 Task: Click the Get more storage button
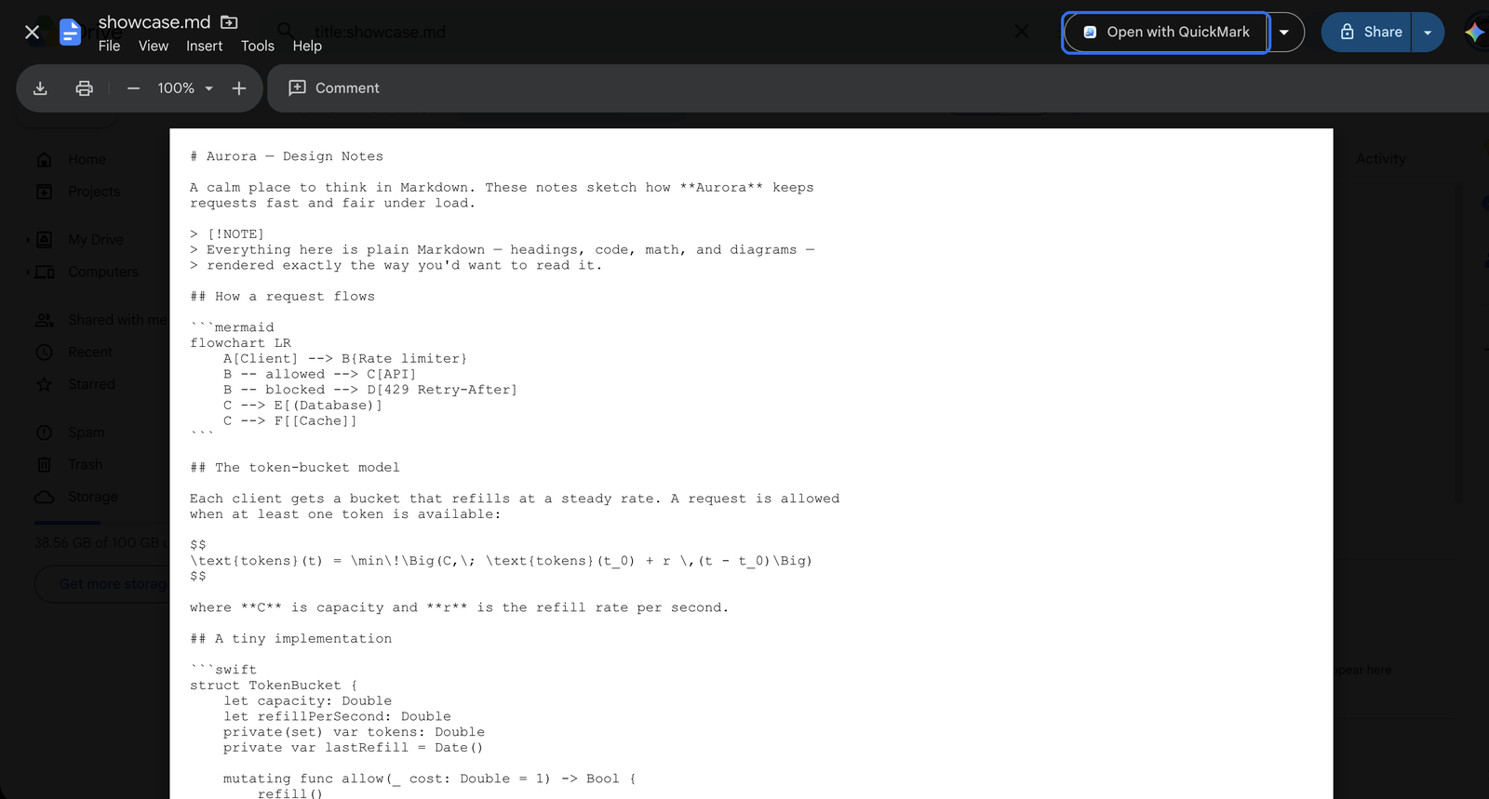click(102, 584)
